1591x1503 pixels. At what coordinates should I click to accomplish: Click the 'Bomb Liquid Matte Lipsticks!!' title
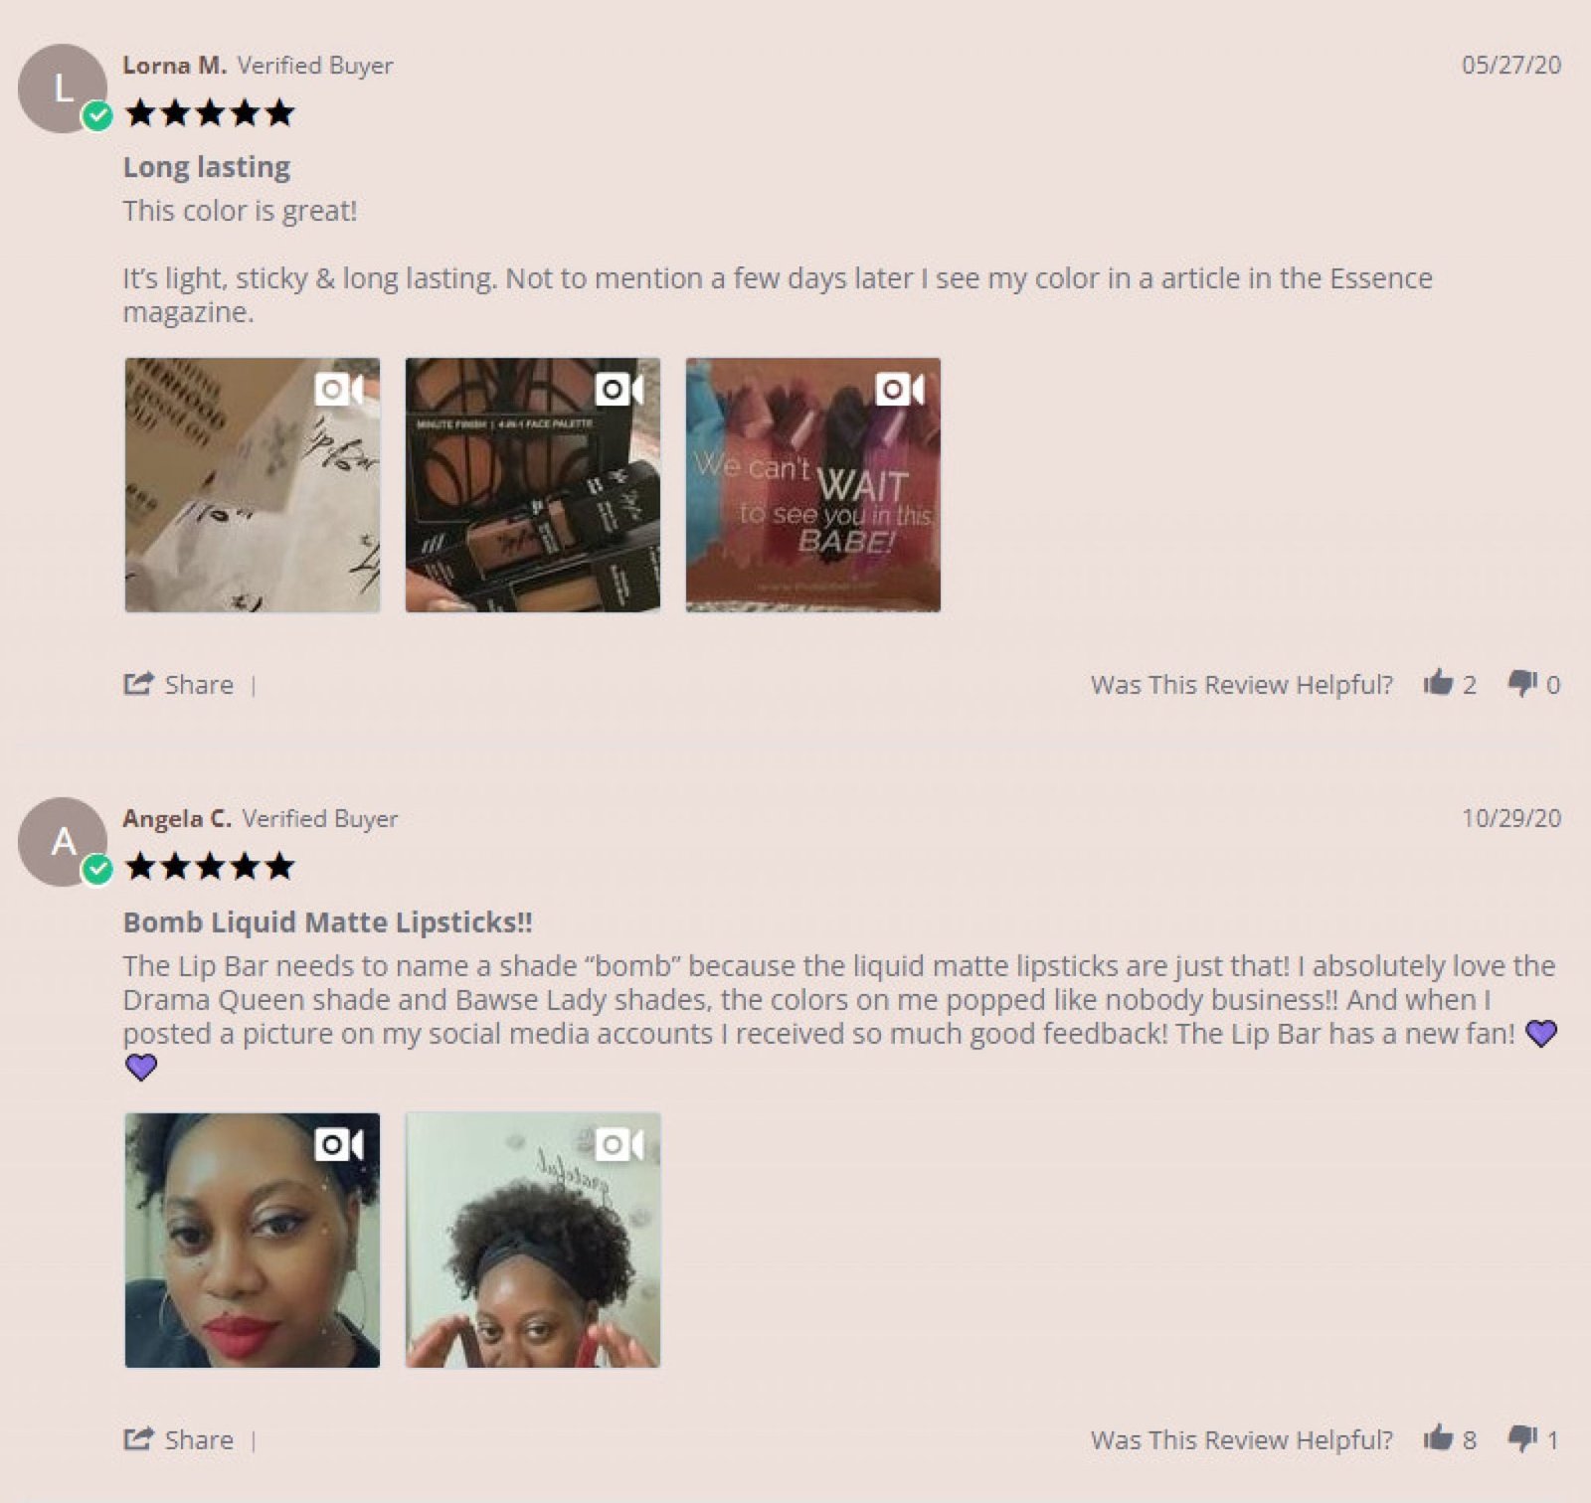(328, 922)
